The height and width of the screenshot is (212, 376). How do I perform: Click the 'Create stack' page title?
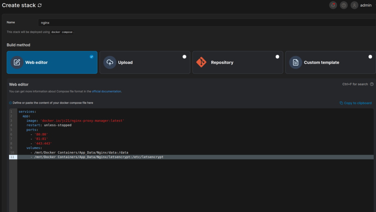(19, 5)
